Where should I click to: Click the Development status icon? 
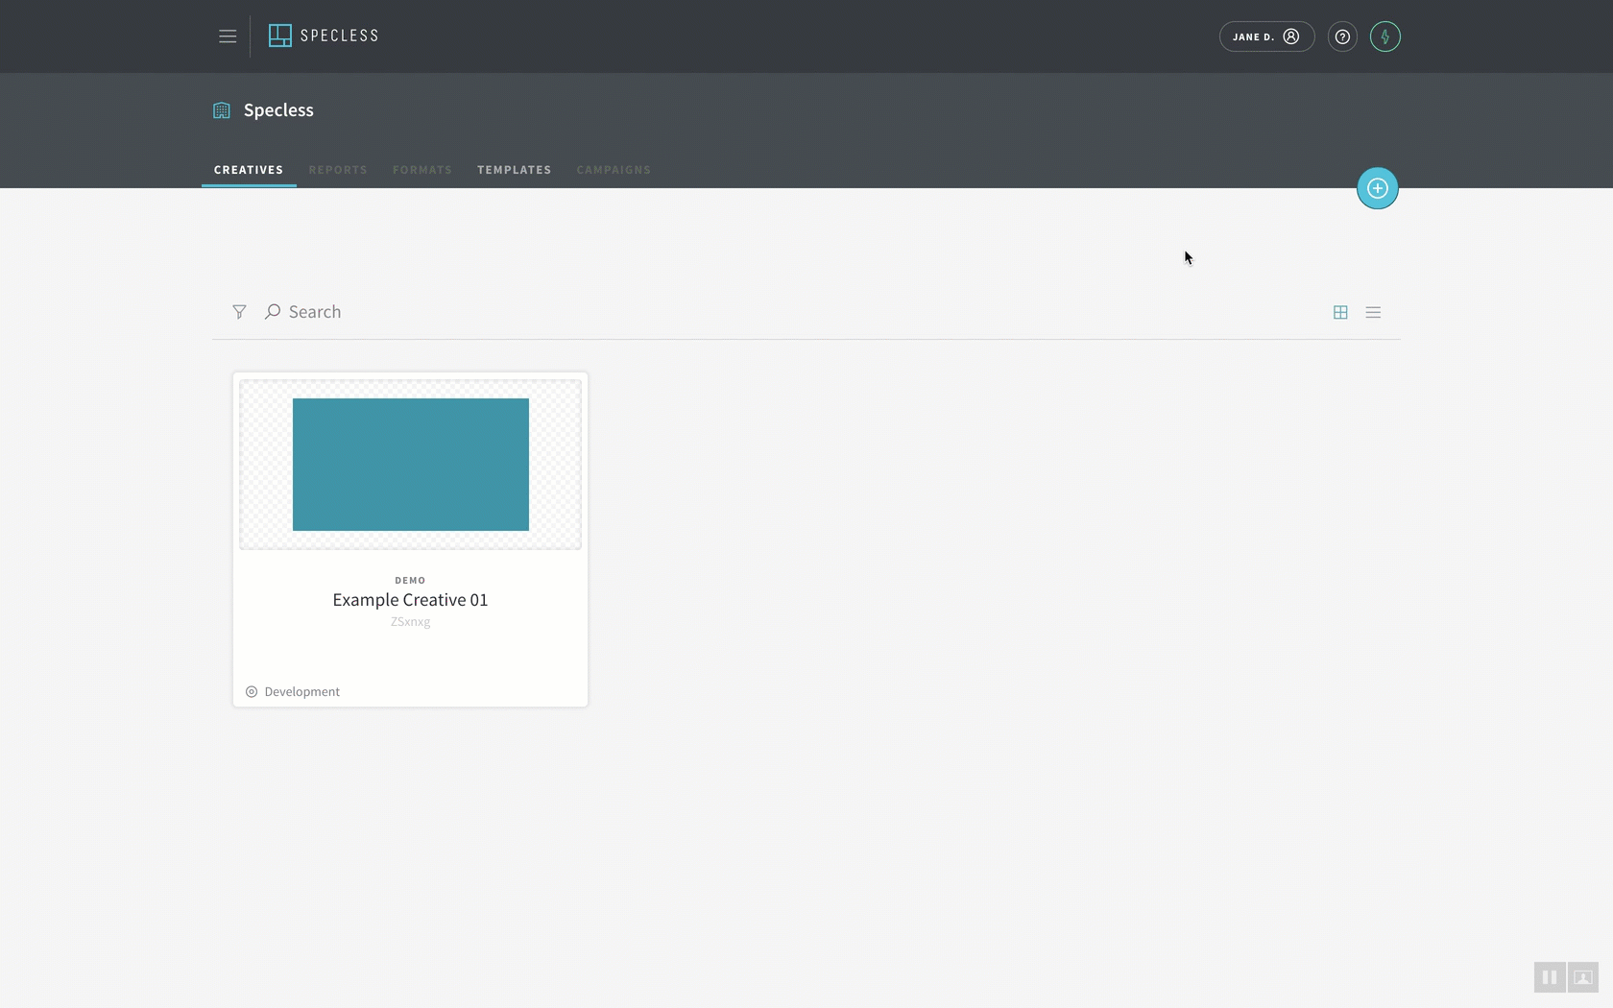[x=252, y=692]
